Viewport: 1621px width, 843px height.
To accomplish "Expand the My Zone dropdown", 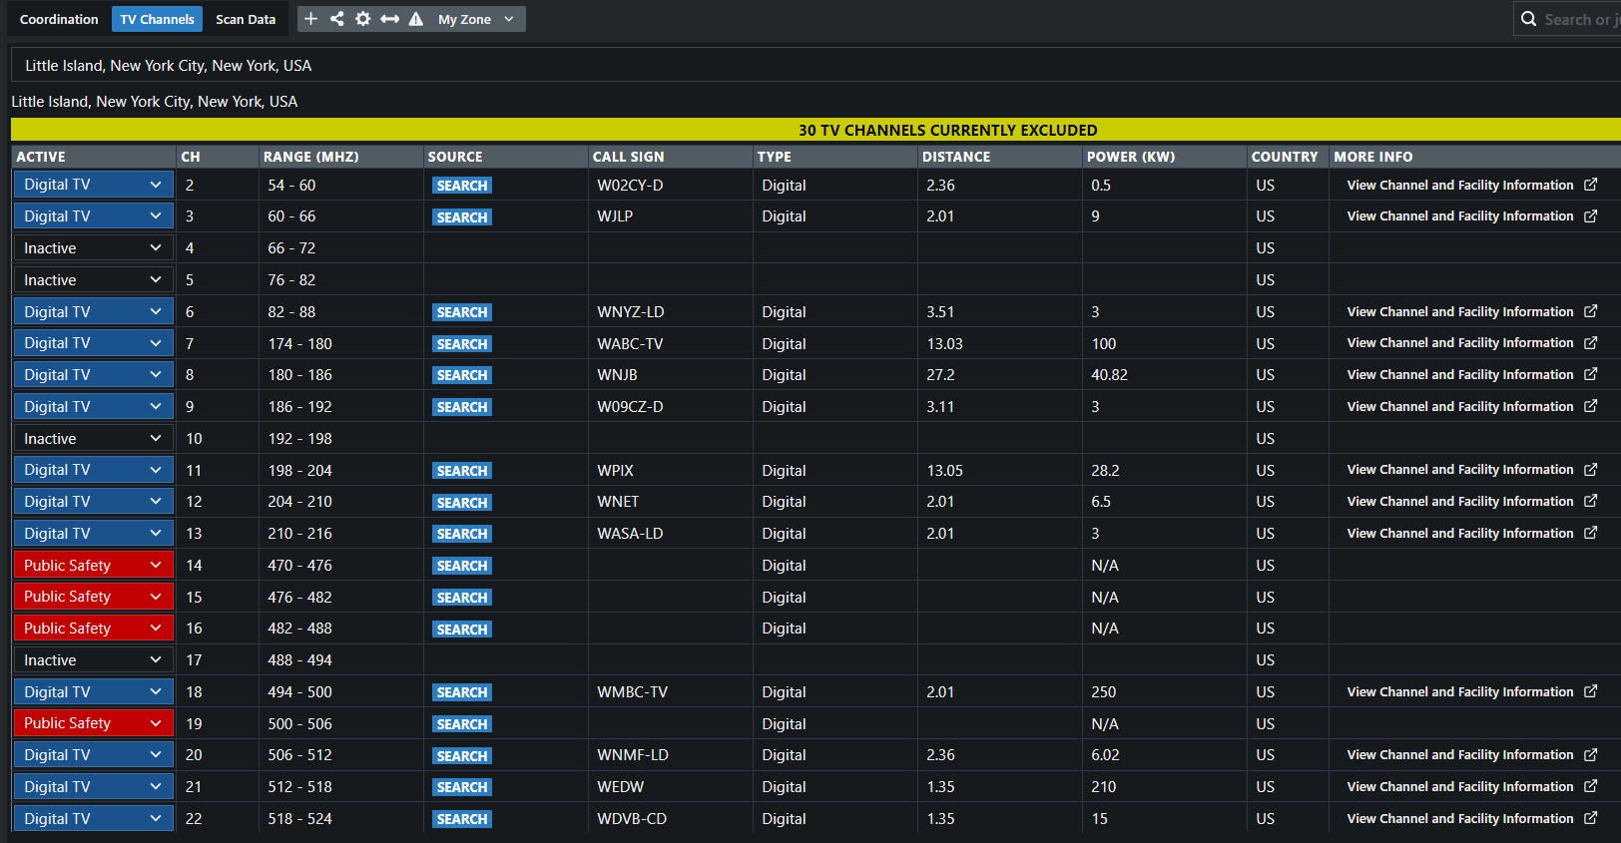I will [476, 19].
